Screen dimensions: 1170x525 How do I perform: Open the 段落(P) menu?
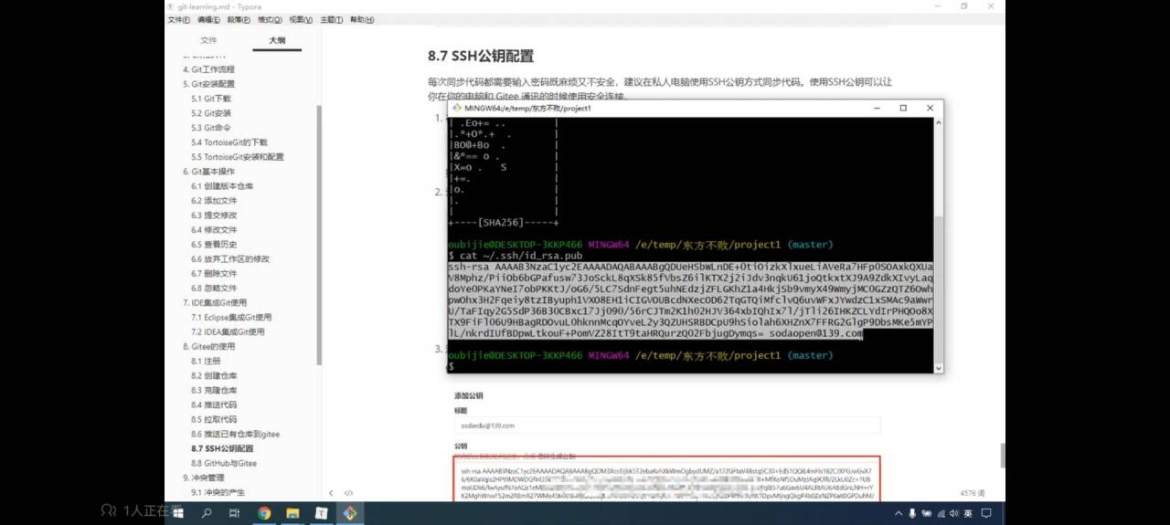tap(239, 19)
